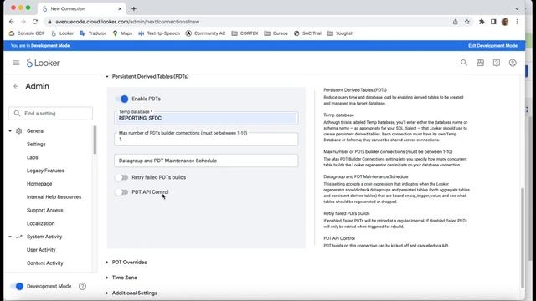This screenshot has width=536, height=301.
Task: Click the page vertical scrollbar thumb
Action: tap(522, 237)
